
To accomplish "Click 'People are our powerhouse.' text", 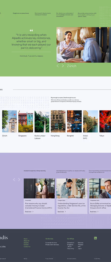I will pyautogui.click(x=21, y=13).
